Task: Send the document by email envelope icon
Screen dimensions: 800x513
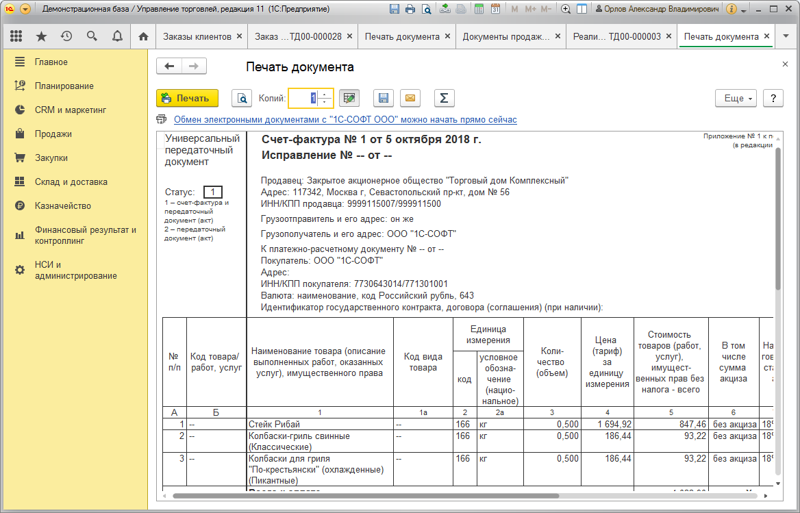Action: point(410,99)
